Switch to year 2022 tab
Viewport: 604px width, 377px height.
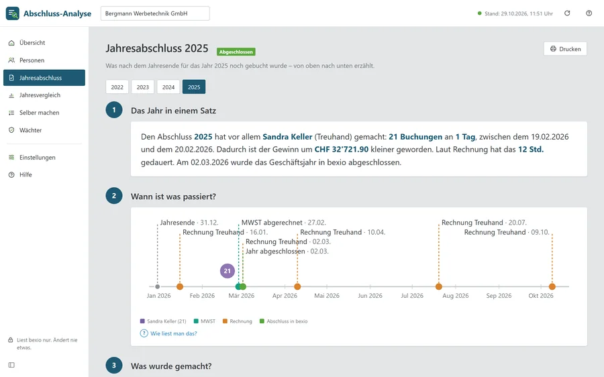(117, 87)
